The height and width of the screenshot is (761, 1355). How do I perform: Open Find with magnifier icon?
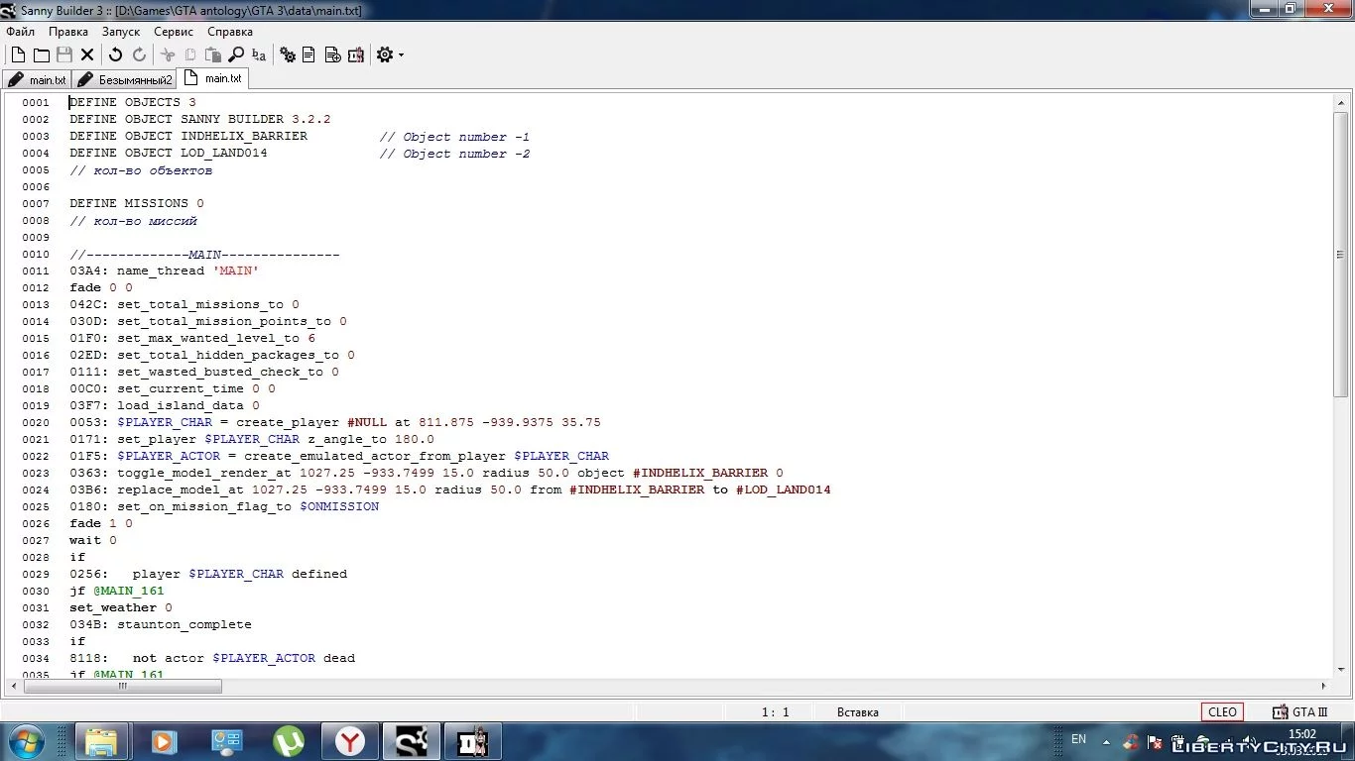tap(236, 55)
